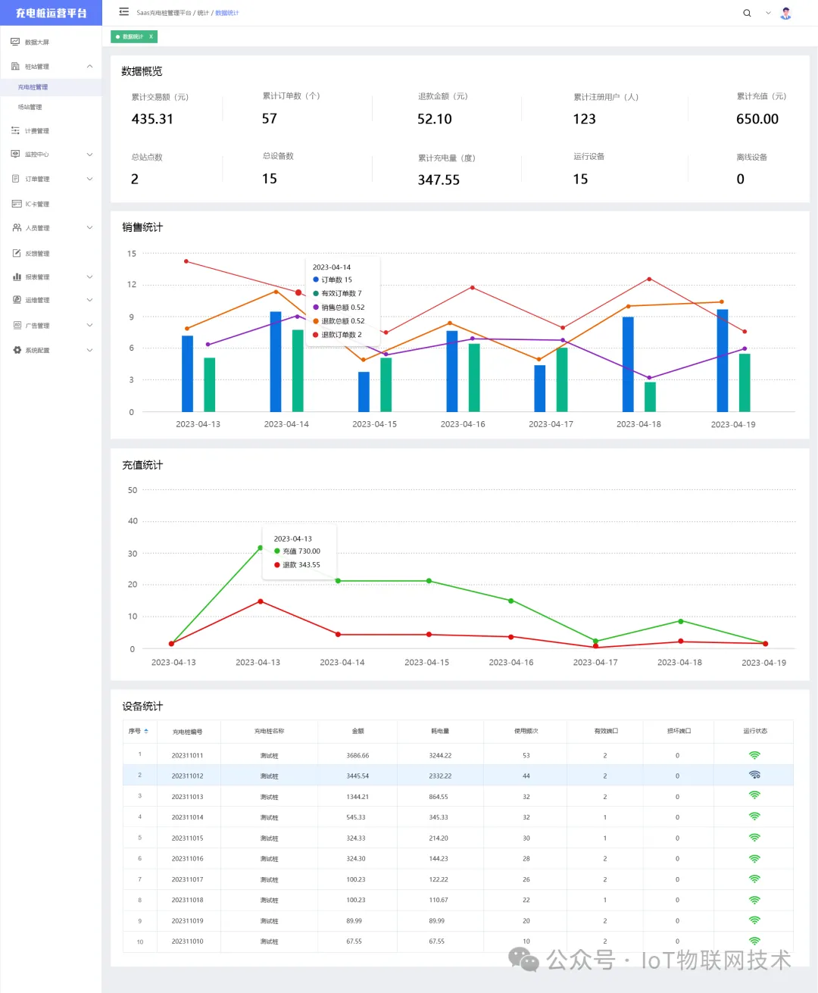Click the 桩站管理 building icon

(15, 67)
